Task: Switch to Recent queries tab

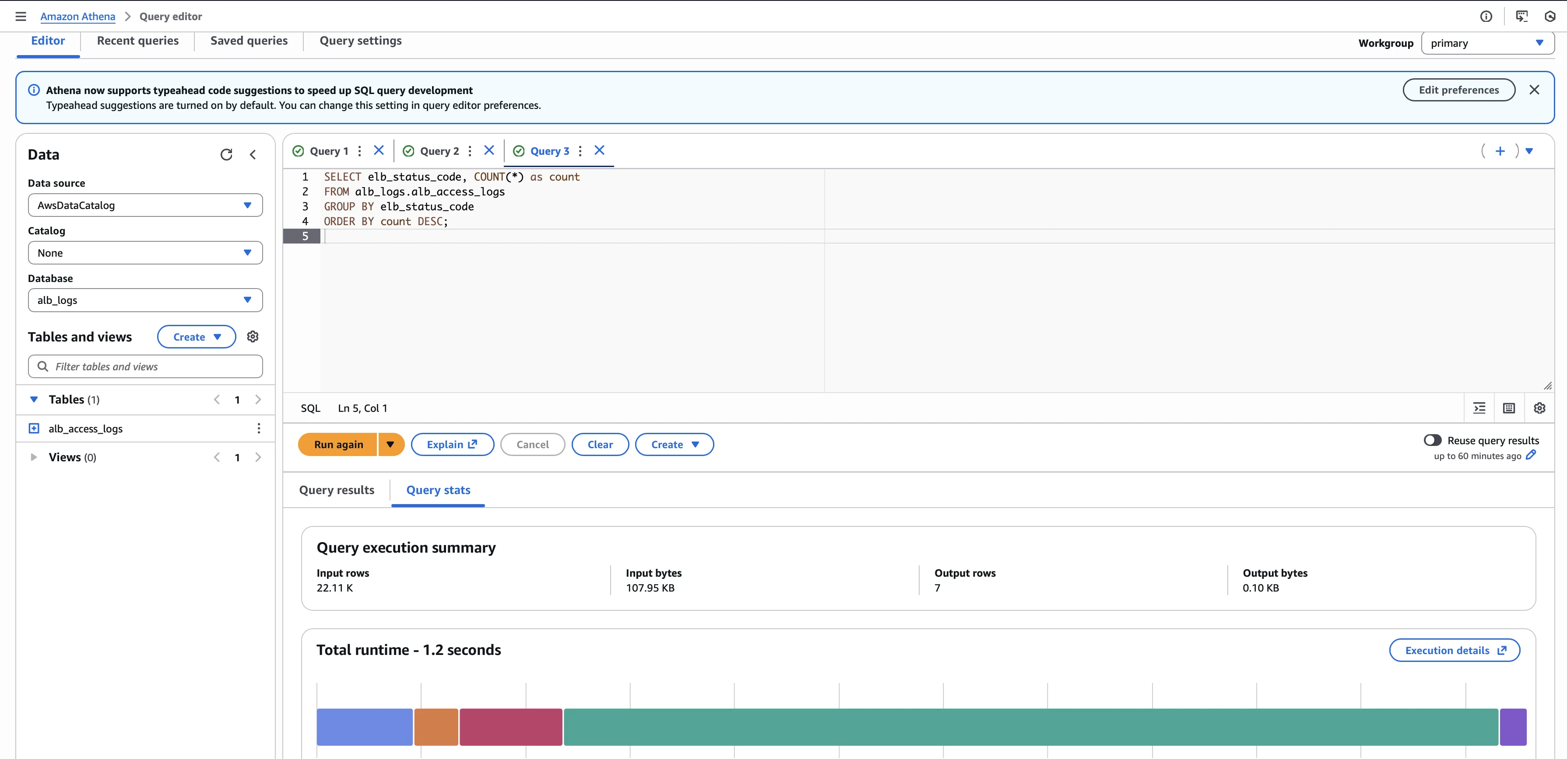Action: click(x=137, y=41)
